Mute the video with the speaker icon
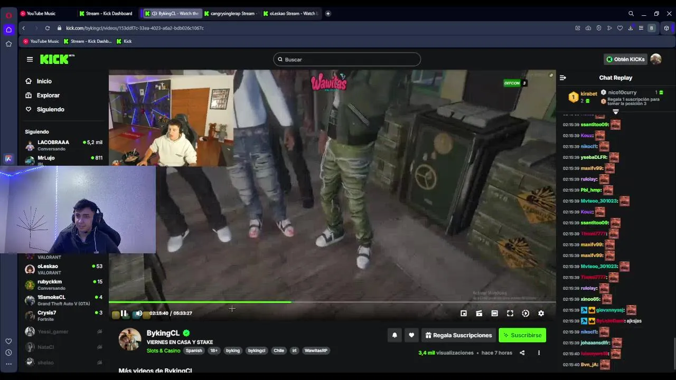 tap(138, 313)
